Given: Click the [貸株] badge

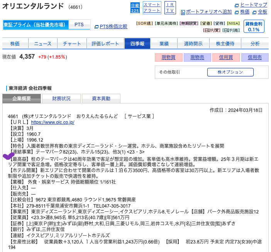Looking at the screenshot, I should coord(219,23).
